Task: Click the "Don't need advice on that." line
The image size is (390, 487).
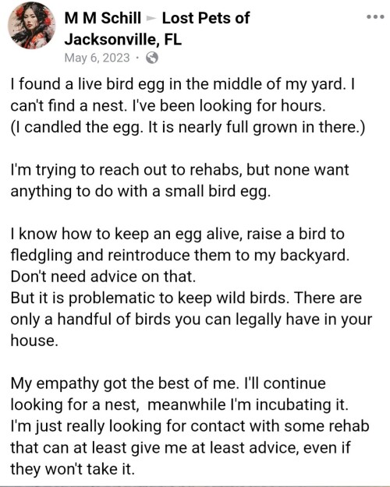Action: tap(103, 277)
